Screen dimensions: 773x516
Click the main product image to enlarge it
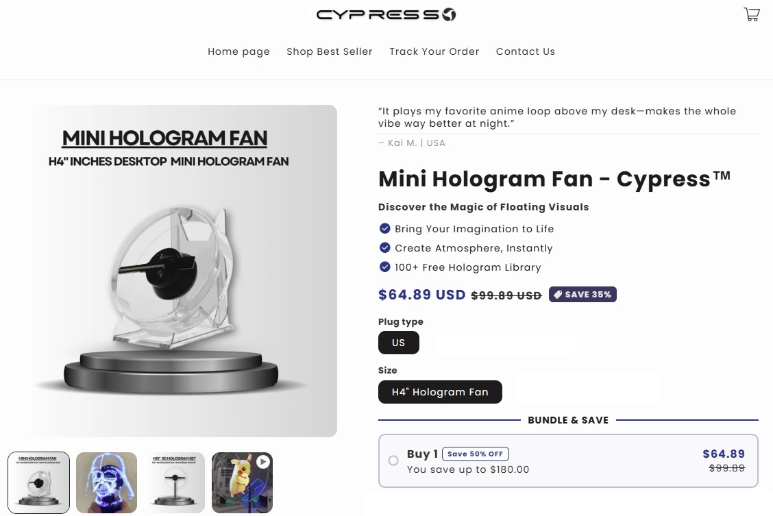(x=184, y=270)
